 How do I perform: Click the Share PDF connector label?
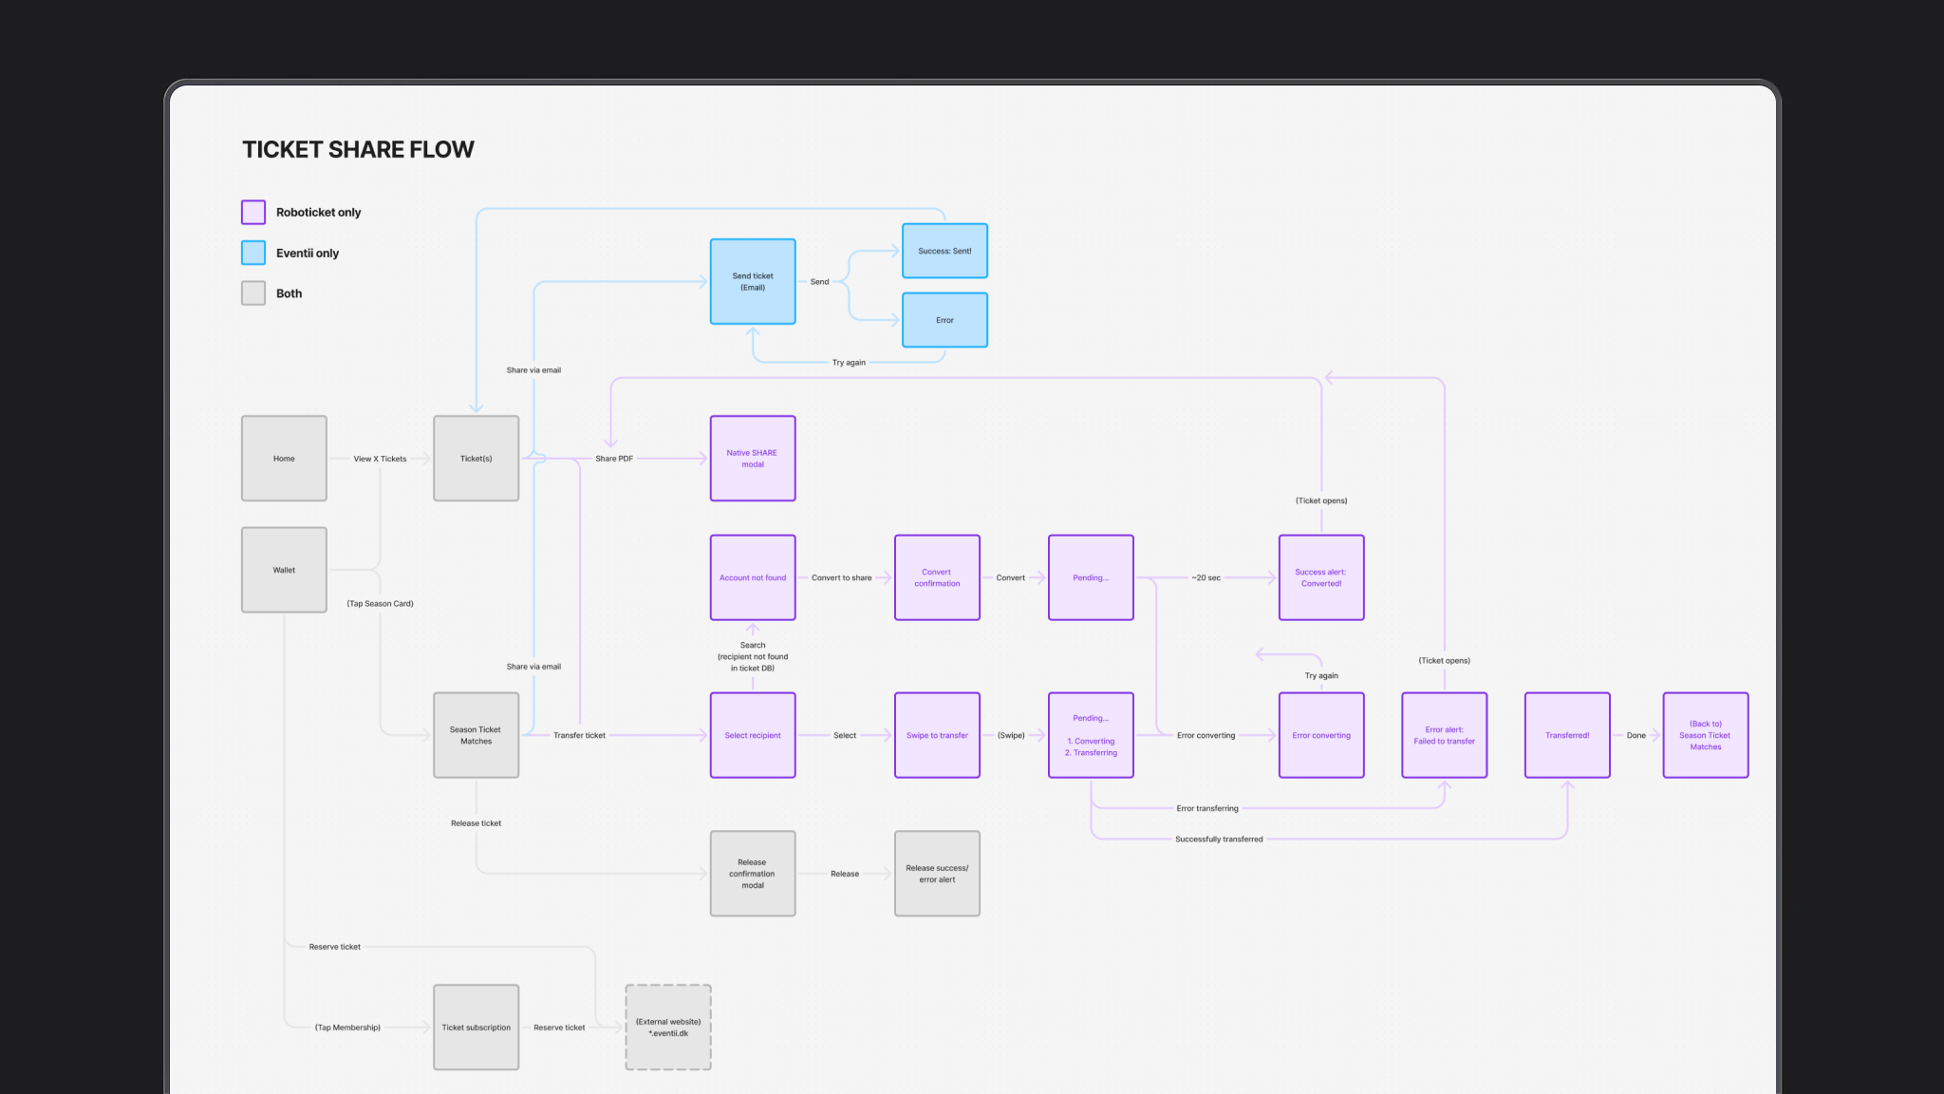pos(614,459)
